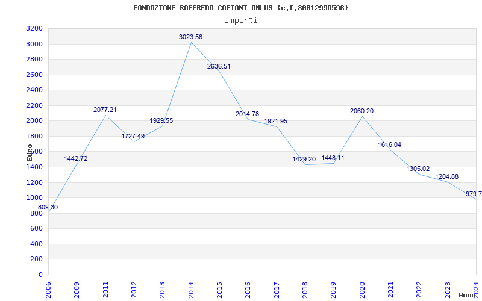This screenshot has width=482, height=301.
Task: Click the 2009 year axis label
Action: (77, 290)
